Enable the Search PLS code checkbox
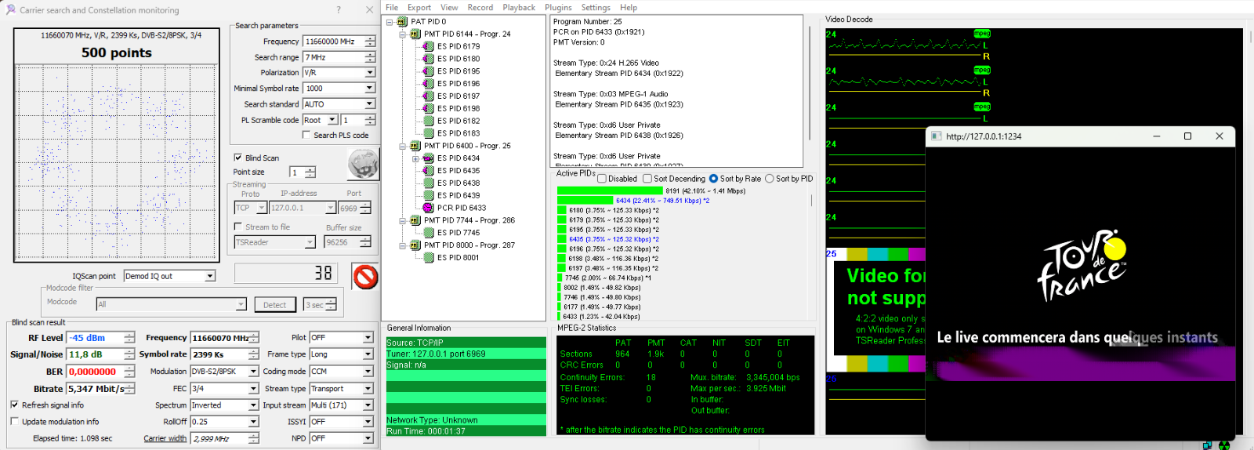 [306, 135]
